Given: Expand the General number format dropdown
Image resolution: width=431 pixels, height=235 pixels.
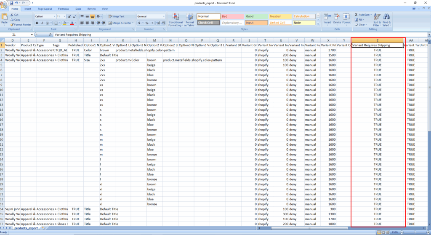Looking at the screenshot, I should pyautogui.click(x=164, y=16).
